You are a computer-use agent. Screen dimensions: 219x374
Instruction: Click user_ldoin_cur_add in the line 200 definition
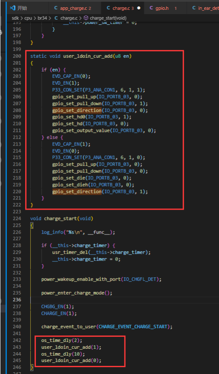(x=88, y=56)
